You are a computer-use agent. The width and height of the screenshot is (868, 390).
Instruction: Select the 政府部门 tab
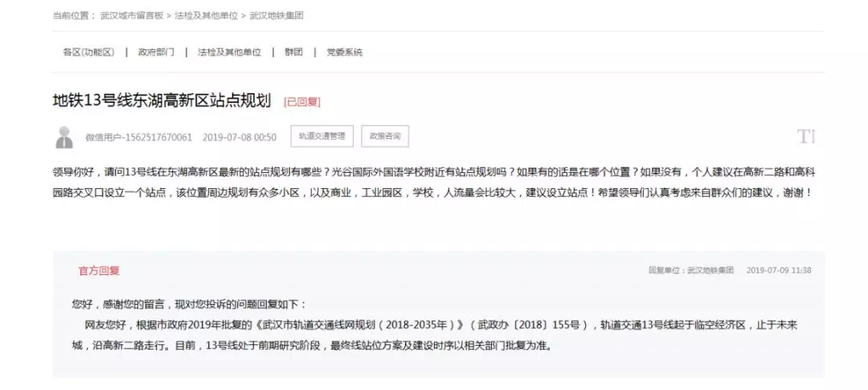pyautogui.click(x=156, y=52)
